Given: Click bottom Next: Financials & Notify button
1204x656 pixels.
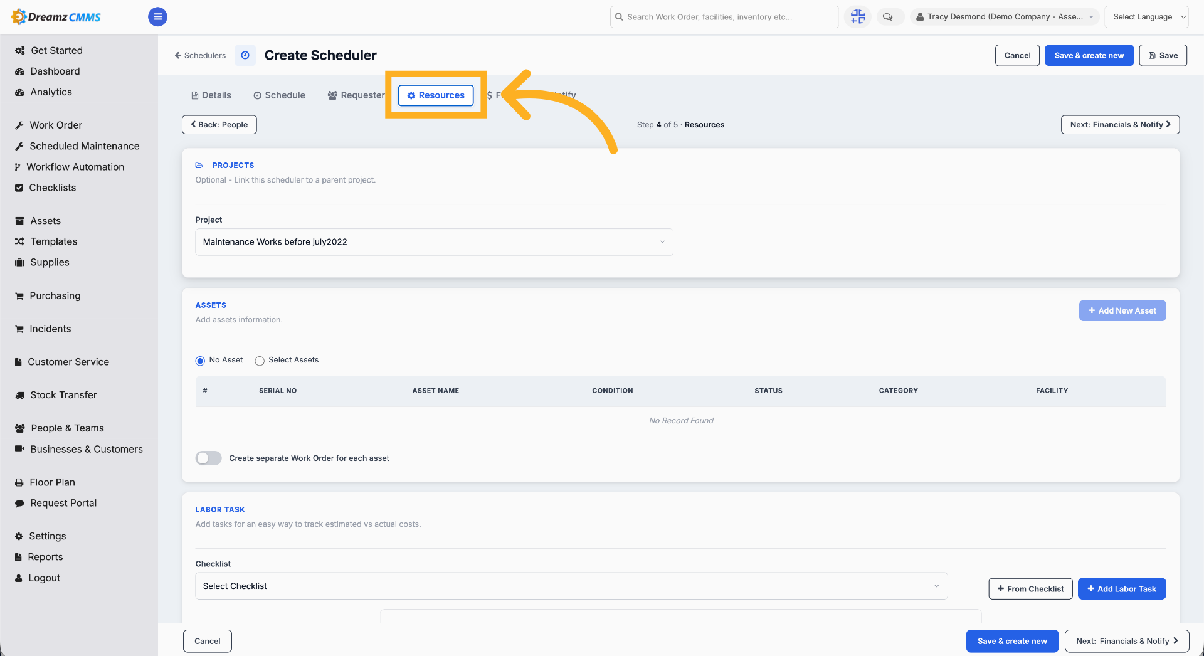Looking at the screenshot, I should coord(1127,641).
